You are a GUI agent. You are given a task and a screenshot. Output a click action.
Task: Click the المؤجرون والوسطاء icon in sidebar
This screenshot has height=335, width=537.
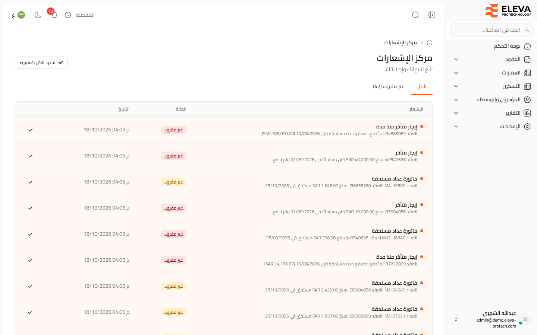pyautogui.click(x=527, y=100)
